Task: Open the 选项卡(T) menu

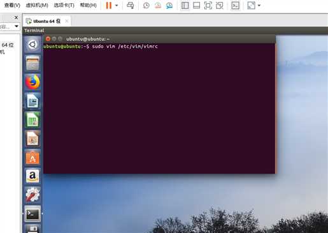Action: (x=64, y=5)
